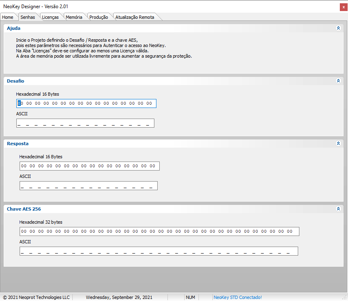Focus the Resposta hexadecimal 16 bytes field

tap(89, 166)
